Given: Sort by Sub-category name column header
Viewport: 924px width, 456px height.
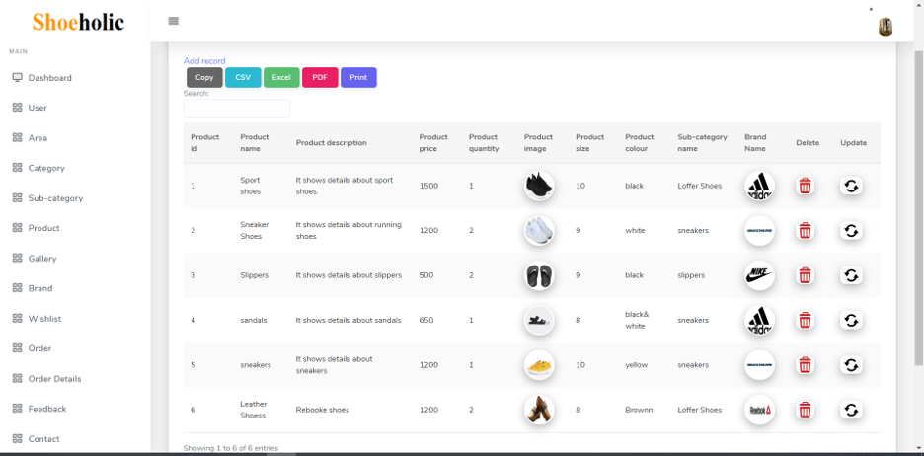Looking at the screenshot, I should tap(702, 142).
